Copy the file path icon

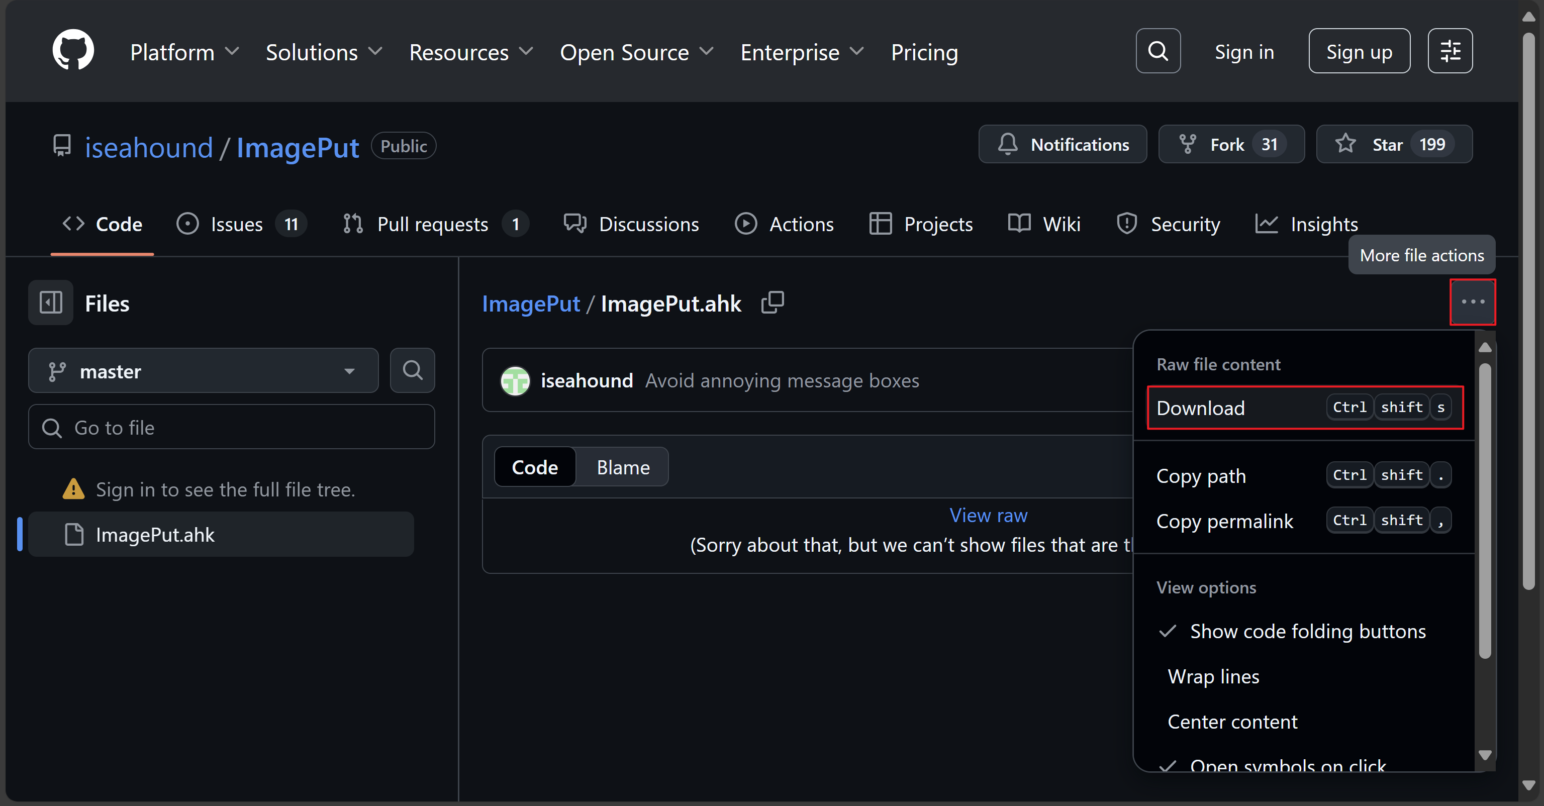tap(773, 303)
